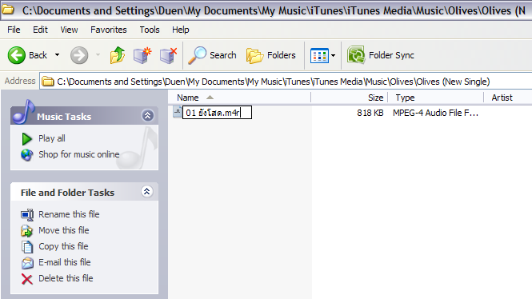Click the green Back arrow button
532x299 pixels.
tap(17, 55)
